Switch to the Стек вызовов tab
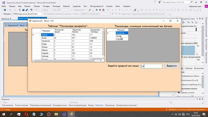 click(7, 105)
